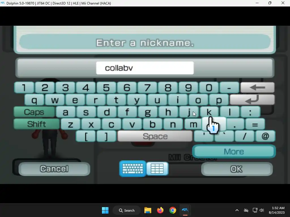
Task: Click the @ symbol key
Action: [x=265, y=136]
